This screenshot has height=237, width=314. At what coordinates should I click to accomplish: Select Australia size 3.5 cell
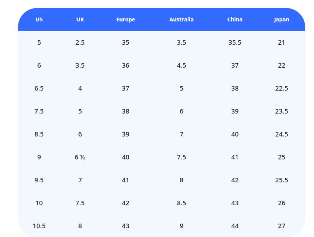coord(182,42)
